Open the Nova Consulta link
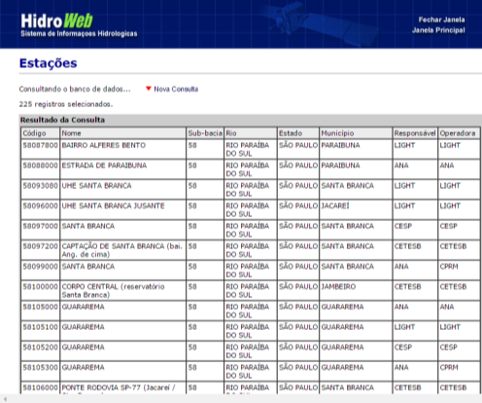 click(176, 89)
